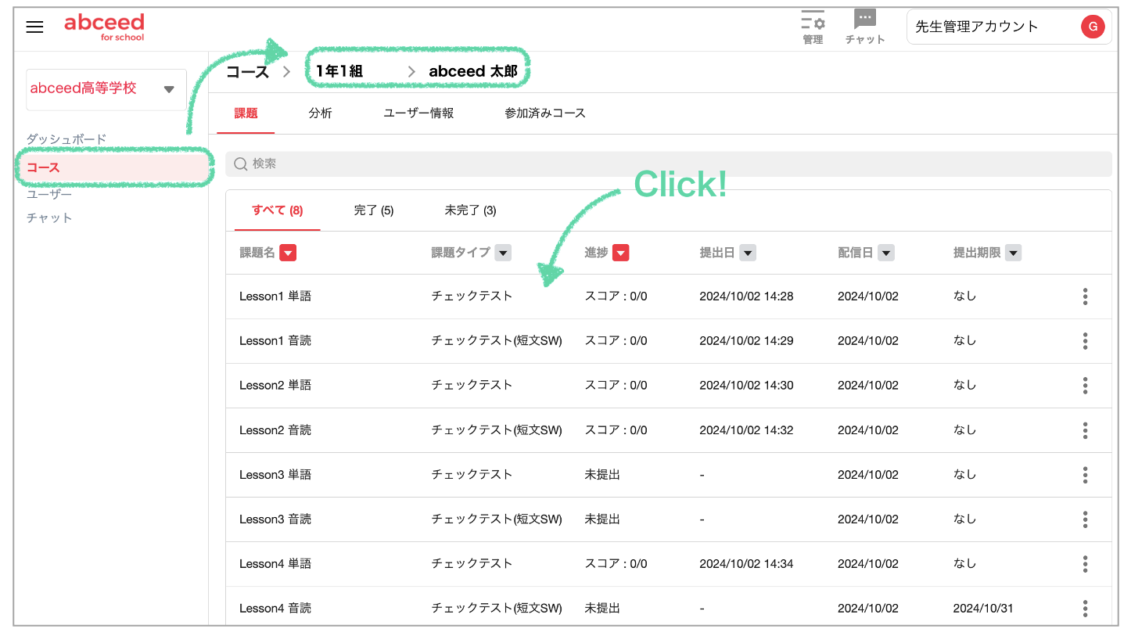Click スコア : 0/0 for Lesson4 単語
Viewport: 1131px width, 636px height.
point(616,564)
